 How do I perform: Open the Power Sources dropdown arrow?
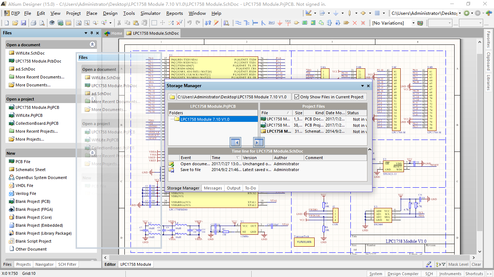pyautogui.click(x=342, y=13)
